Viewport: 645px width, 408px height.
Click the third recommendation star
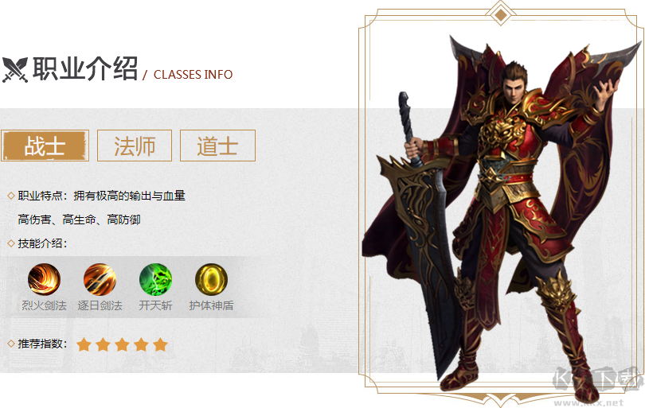coord(122,344)
